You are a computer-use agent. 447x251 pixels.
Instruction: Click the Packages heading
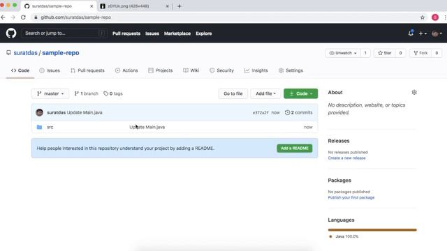339,181
